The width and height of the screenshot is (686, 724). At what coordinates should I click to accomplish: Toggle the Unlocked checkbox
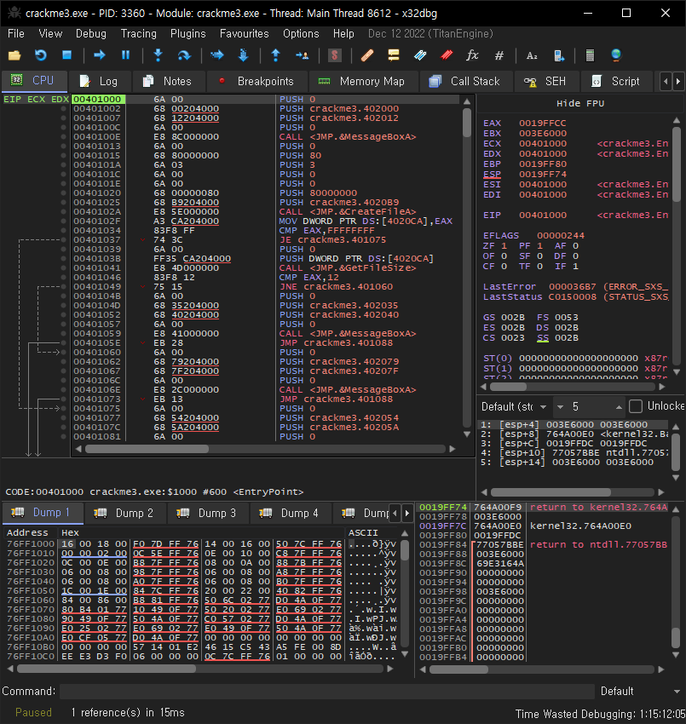pyautogui.click(x=636, y=406)
